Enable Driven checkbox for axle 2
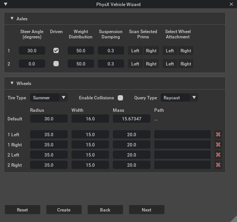Viewport: 237px width, 222px height. point(56,64)
